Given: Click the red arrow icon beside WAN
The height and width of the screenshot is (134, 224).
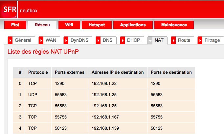Looking at the screenshot, I should click(41, 40).
